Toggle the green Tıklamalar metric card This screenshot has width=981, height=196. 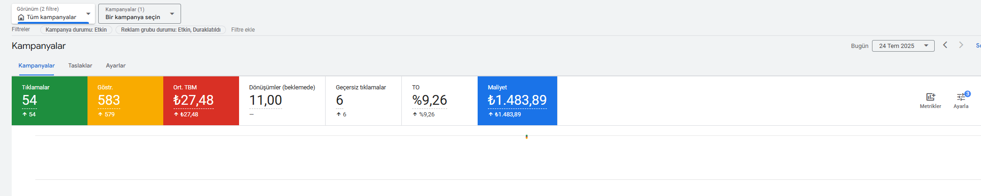[x=50, y=101]
